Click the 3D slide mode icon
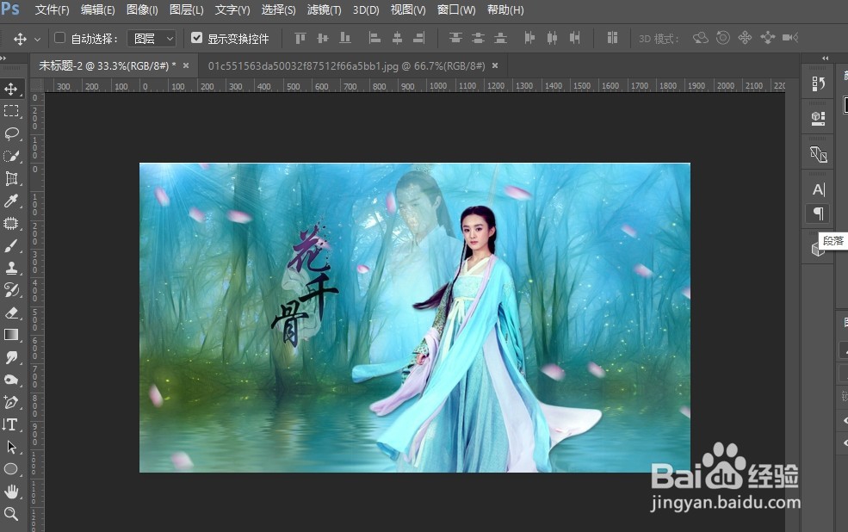The image size is (848, 532). point(767,38)
